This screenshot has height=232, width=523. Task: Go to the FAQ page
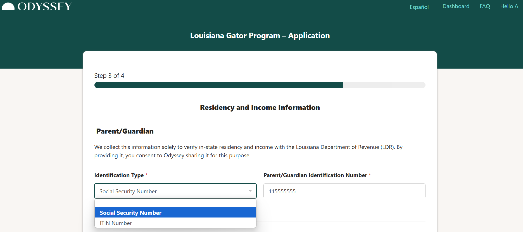tap(485, 6)
